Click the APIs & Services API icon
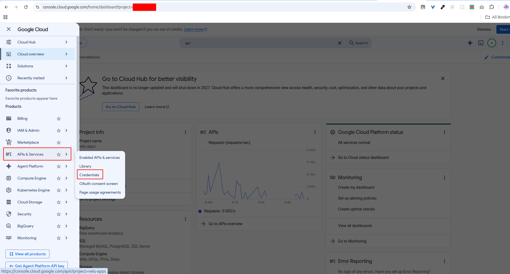 point(9,154)
